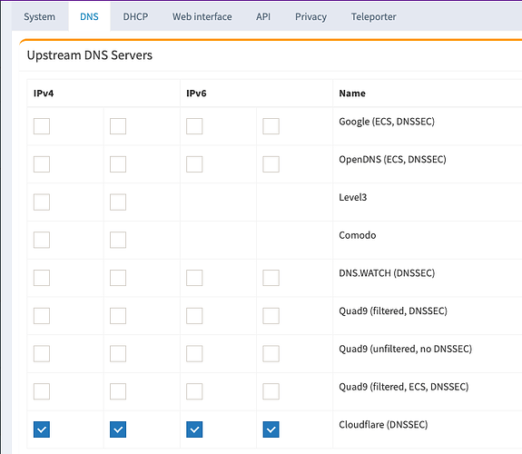Enable first IPv4 checkbox for Google
The image size is (522, 454).
tap(42, 126)
